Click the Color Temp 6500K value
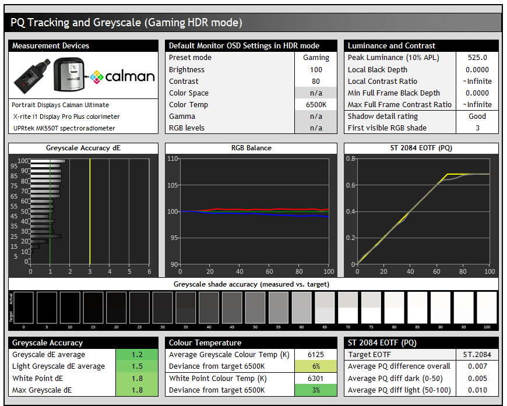 316,105
